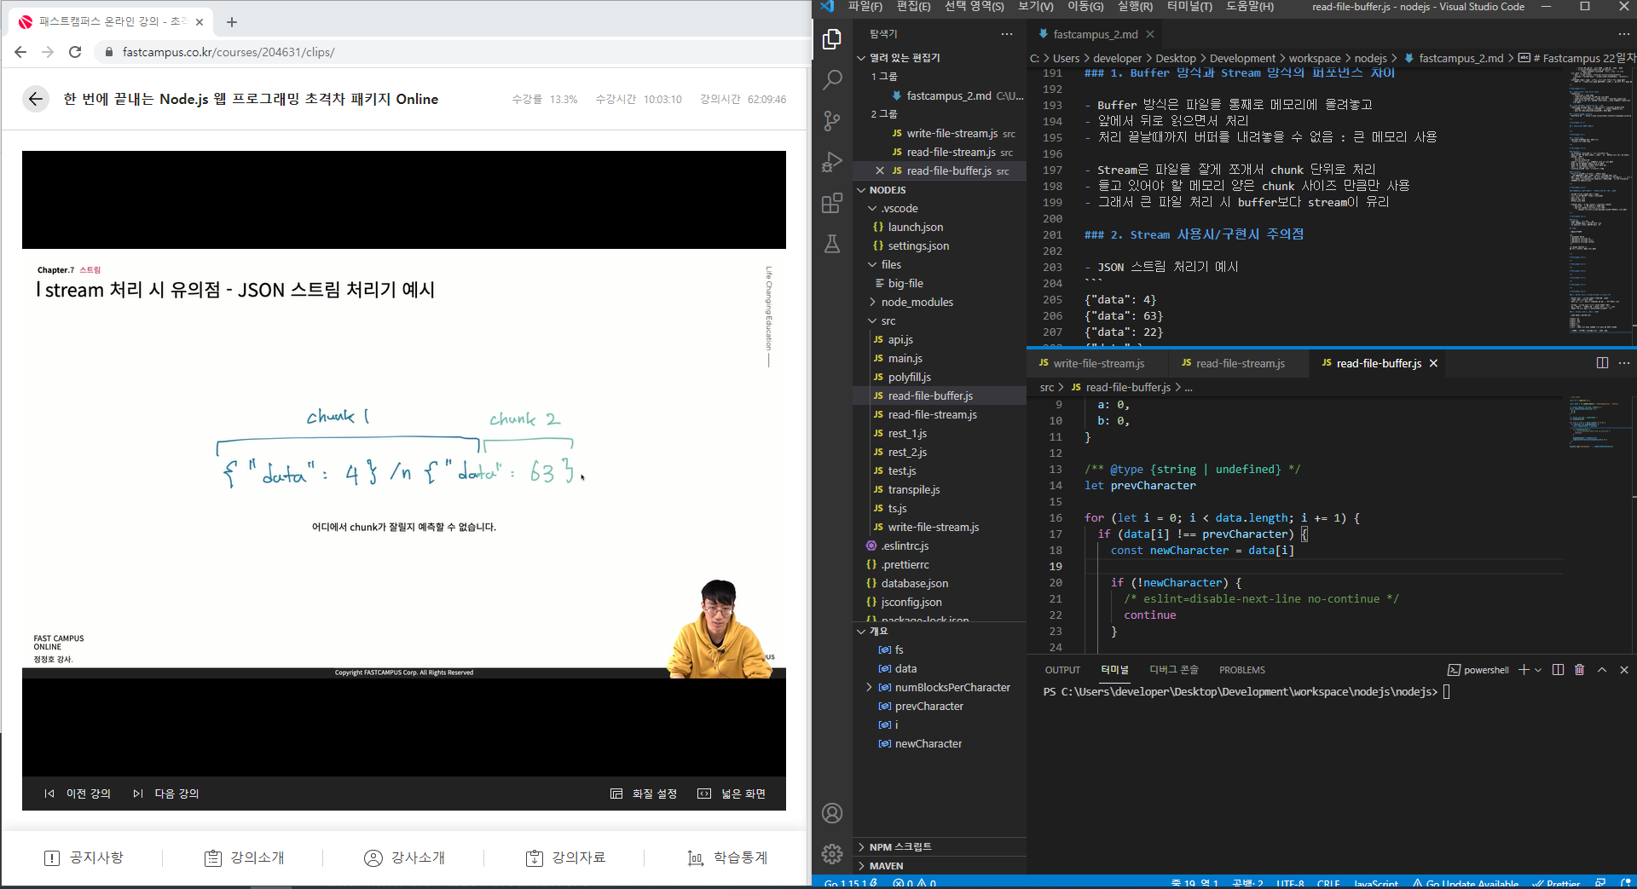This screenshot has height=889, width=1637.
Task: Open the 공지사항 section
Action: (84, 857)
